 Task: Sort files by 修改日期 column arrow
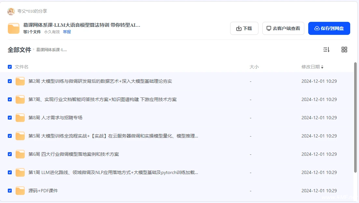(322, 67)
